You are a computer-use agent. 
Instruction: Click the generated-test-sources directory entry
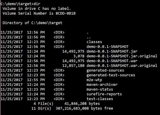click(111, 75)
